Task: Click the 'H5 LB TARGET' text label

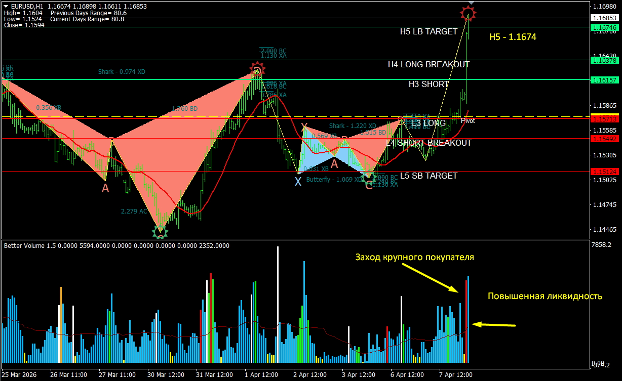Action: [429, 31]
